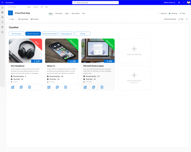The image size is (191, 152).
Task: Open the Purchased Classifieds tab
Action: point(49,34)
